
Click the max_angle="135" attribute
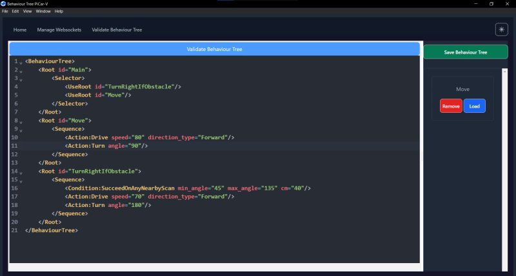[x=252, y=188]
